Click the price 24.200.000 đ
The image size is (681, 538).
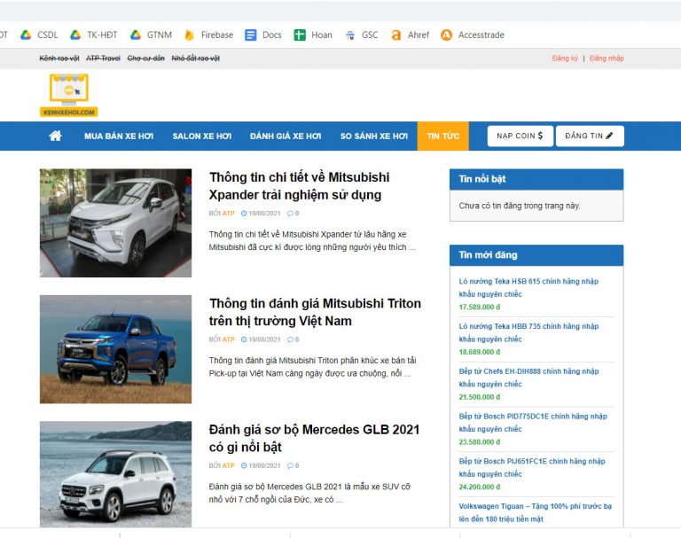click(x=480, y=487)
